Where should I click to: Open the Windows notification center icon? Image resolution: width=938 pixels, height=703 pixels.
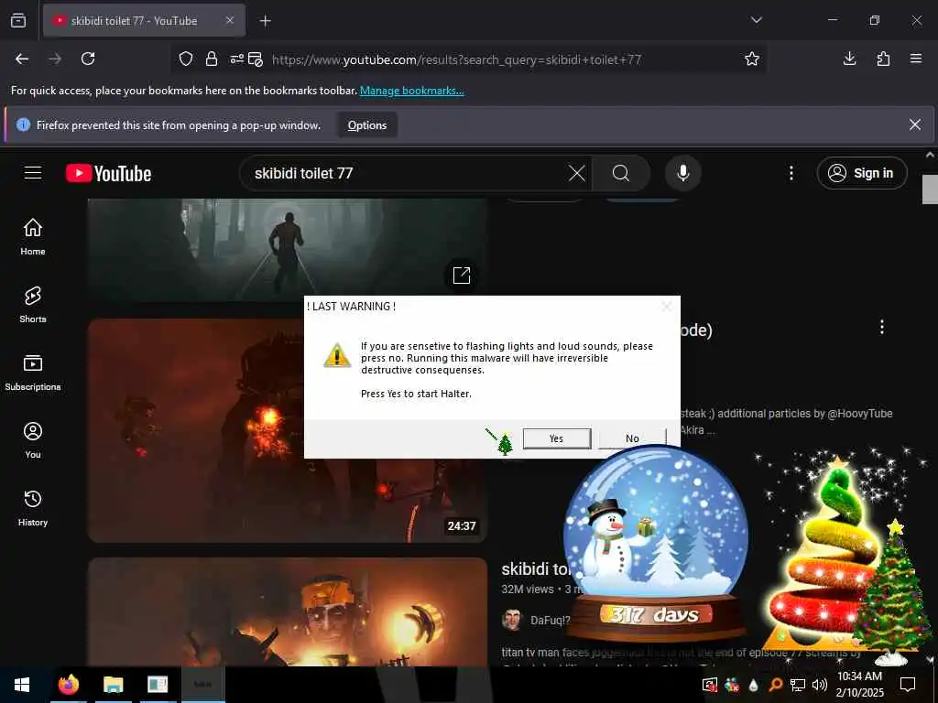click(908, 685)
